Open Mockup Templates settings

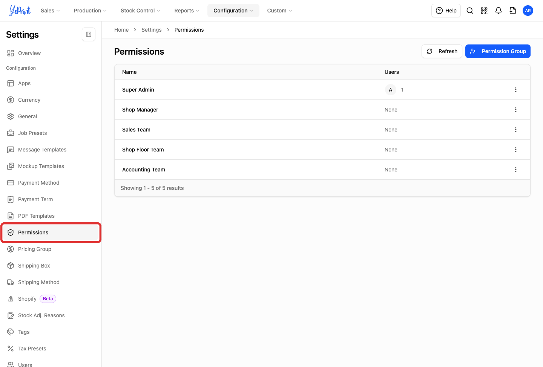pos(51,166)
